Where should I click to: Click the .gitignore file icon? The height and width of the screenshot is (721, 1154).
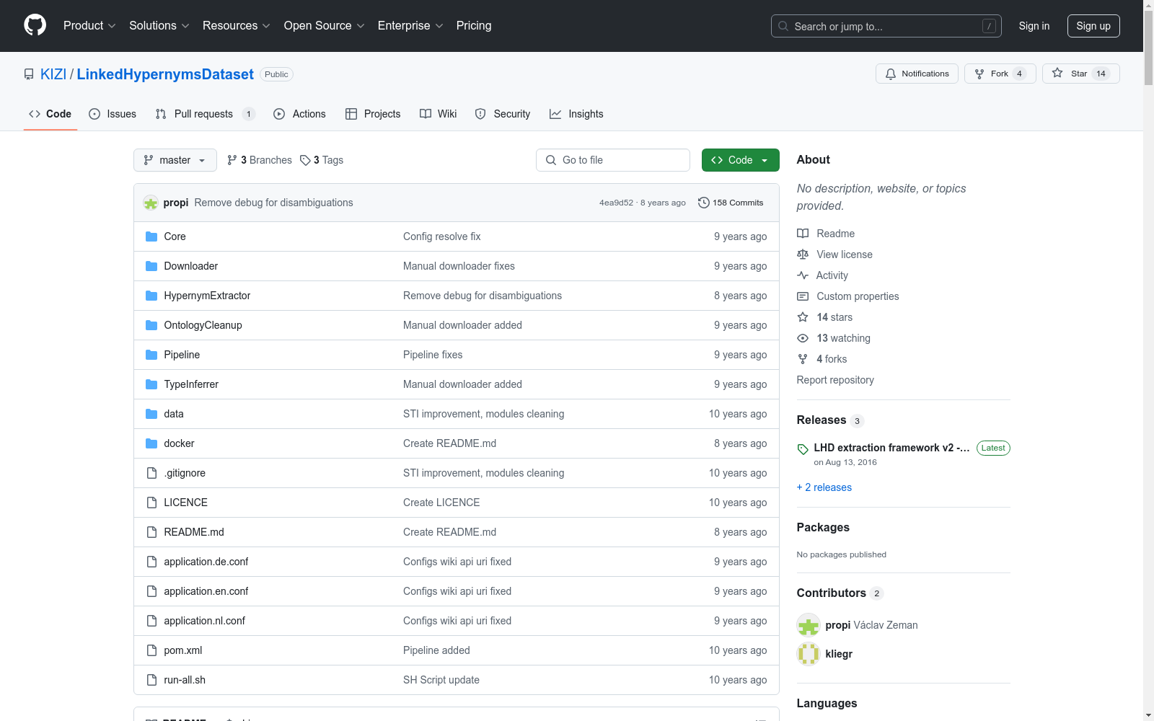(151, 473)
